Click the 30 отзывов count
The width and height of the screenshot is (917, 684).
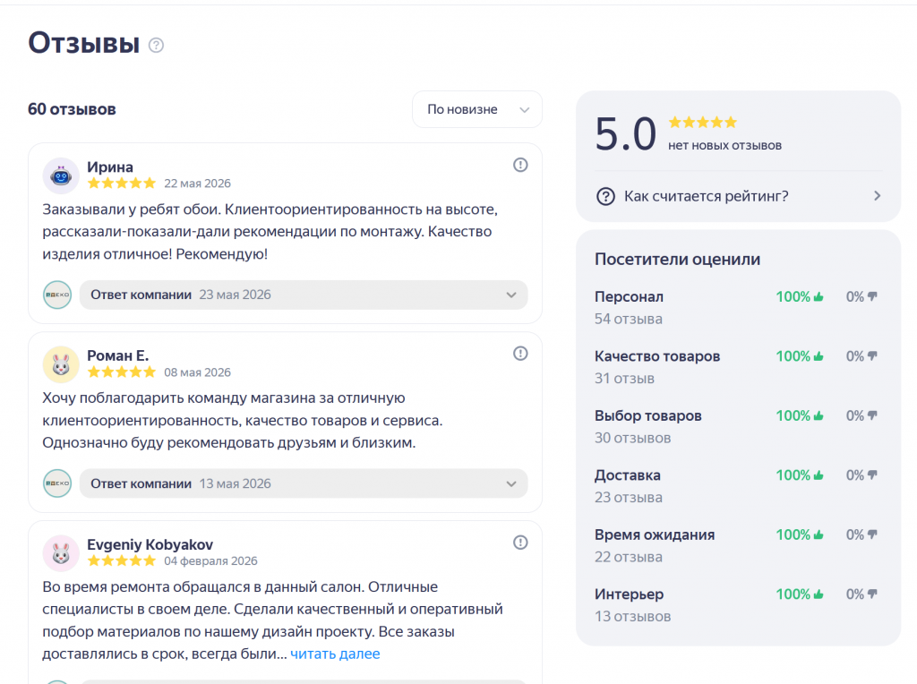633,439
